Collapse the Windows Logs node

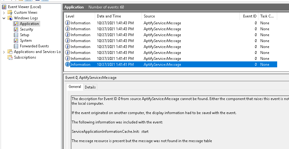[x=4, y=18]
